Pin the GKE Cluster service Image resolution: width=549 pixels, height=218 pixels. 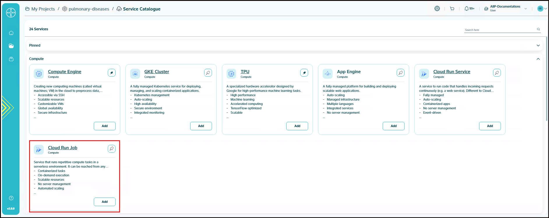(x=208, y=73)
